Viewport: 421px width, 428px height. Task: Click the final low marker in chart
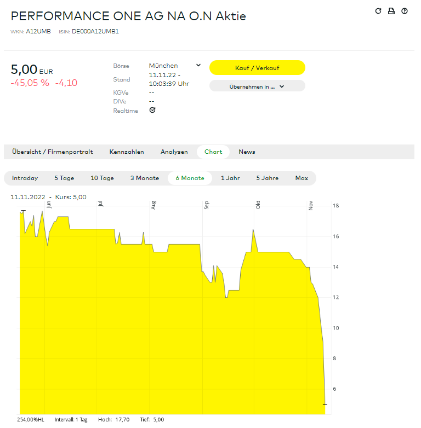point(325,404)
